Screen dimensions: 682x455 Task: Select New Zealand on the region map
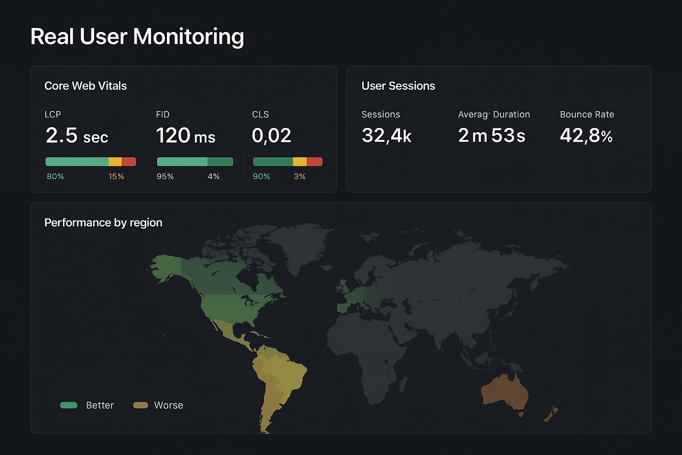coord(552,413)
